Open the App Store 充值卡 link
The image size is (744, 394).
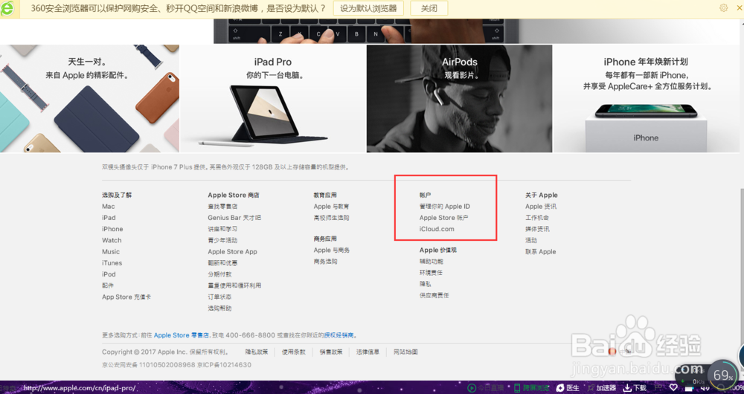[126, 297]
